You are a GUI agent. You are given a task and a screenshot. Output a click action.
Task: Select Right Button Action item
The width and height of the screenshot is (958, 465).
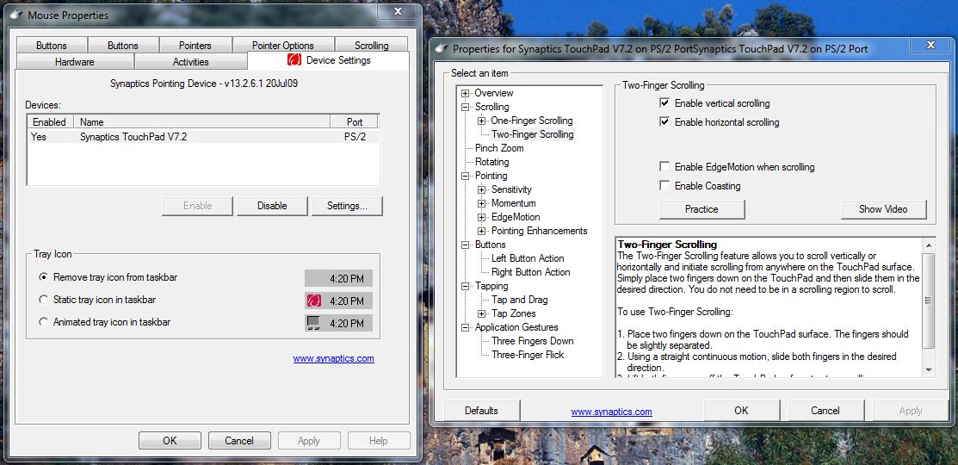coord(531,272)
